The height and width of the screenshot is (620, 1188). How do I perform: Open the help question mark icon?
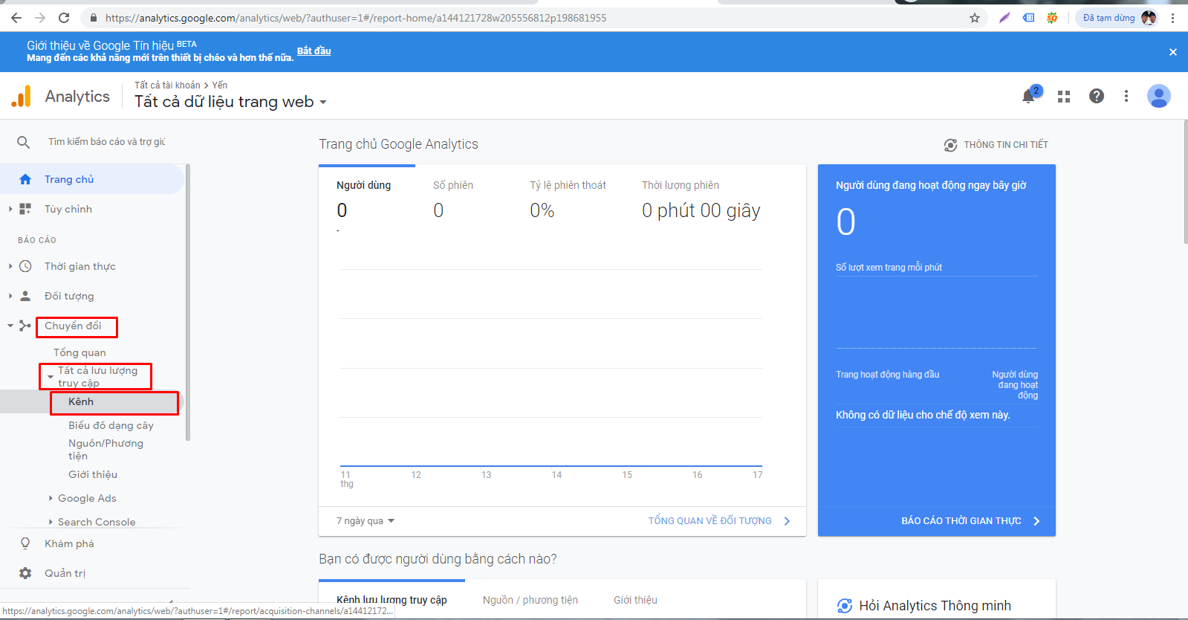1097,96
